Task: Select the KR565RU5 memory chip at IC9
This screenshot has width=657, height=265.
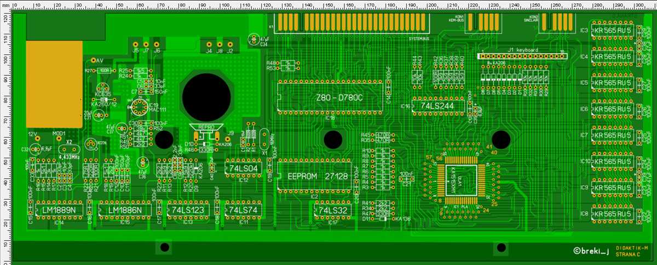Action: coord(613,187)
